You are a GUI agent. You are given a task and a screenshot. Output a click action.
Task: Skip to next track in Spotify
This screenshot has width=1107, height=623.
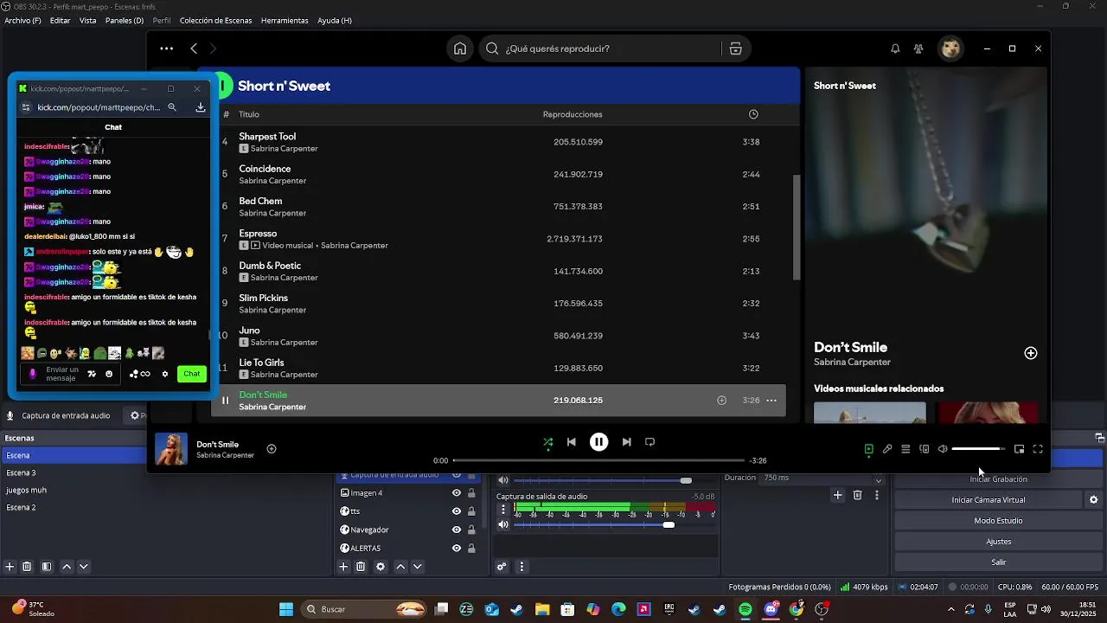click(x=626, y=442)
